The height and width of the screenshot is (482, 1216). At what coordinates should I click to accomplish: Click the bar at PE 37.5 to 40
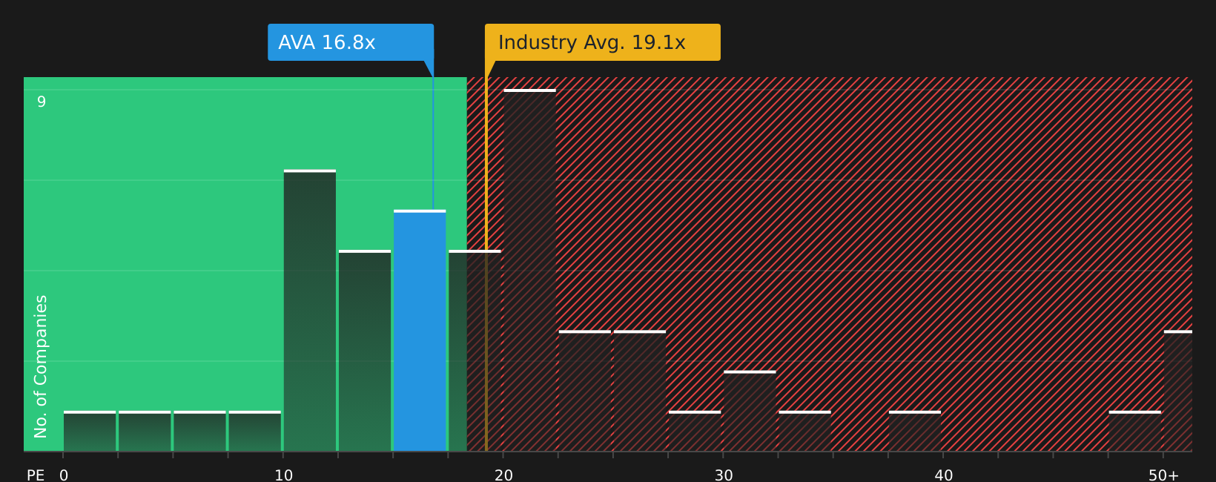(x=915, y=431)
